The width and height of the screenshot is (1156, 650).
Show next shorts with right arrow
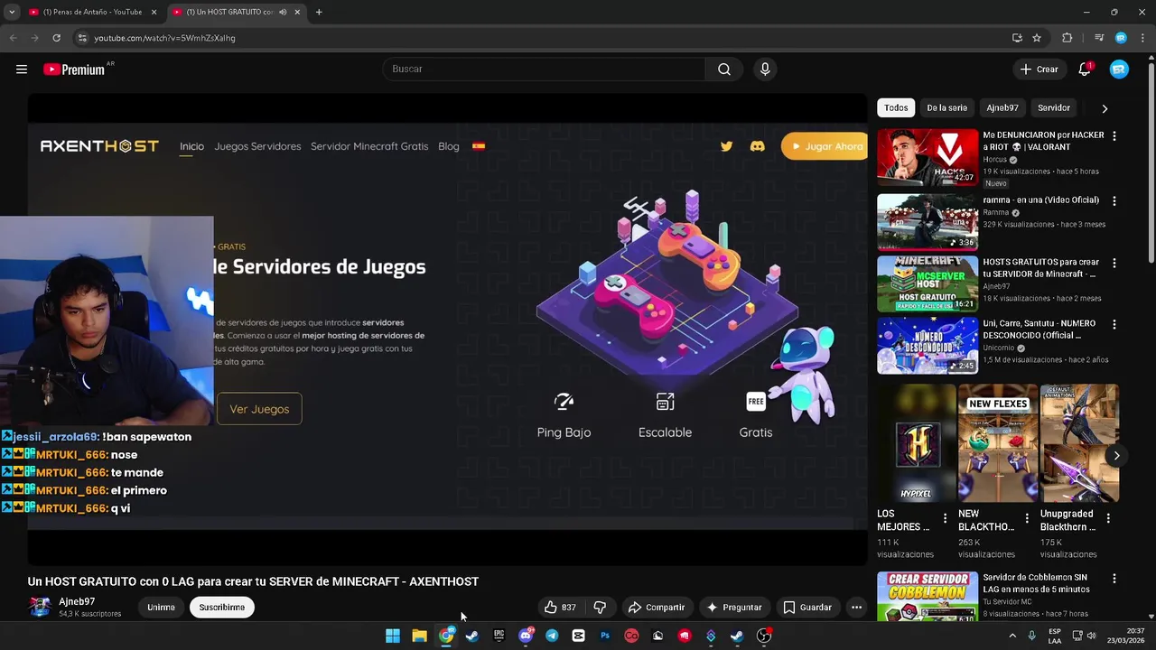(1116, 456)
